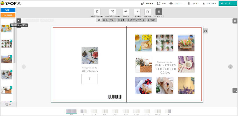The width and height of the screenshot is (238, 116).
Task: Open the レイアウト tab
Action: tap(109, 20)
